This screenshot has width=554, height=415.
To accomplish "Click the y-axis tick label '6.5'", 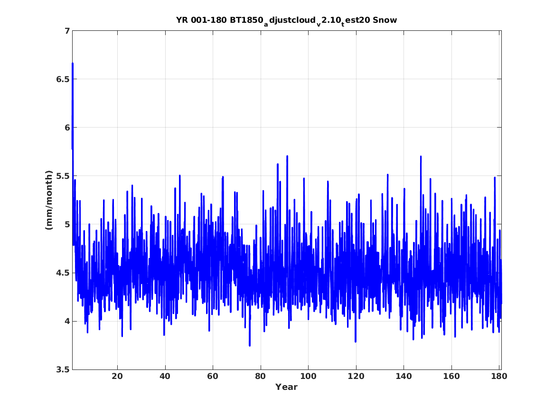I will [x=63, y=79].
